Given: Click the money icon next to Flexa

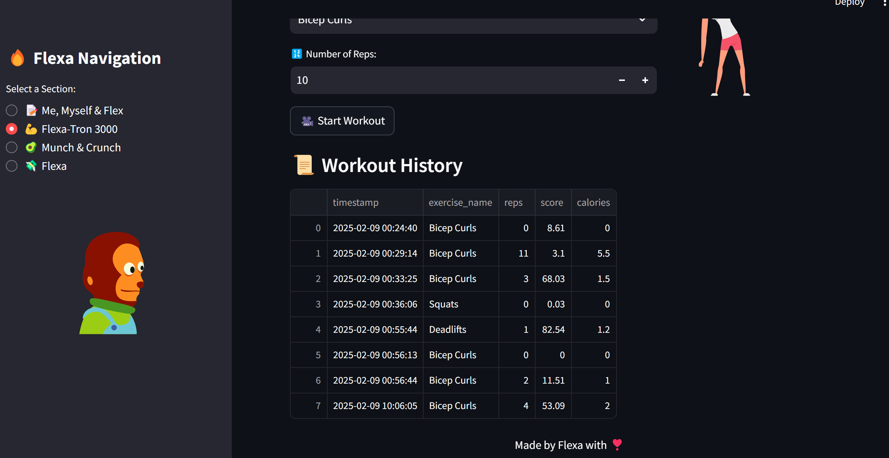Looking at the screenshot, I should [x=31, y=166].
